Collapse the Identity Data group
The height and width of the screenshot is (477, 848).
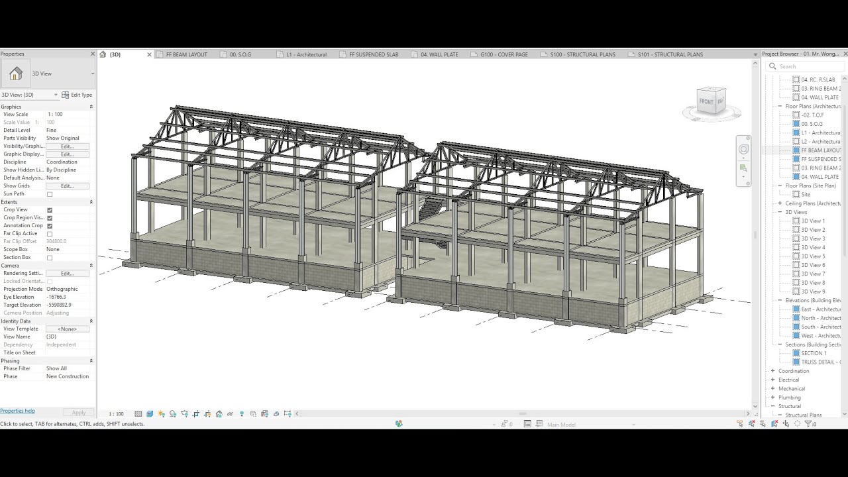click(91, 321)
